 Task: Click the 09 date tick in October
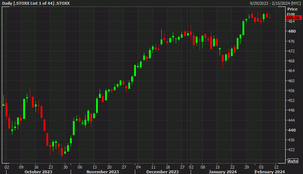point(21,167)
